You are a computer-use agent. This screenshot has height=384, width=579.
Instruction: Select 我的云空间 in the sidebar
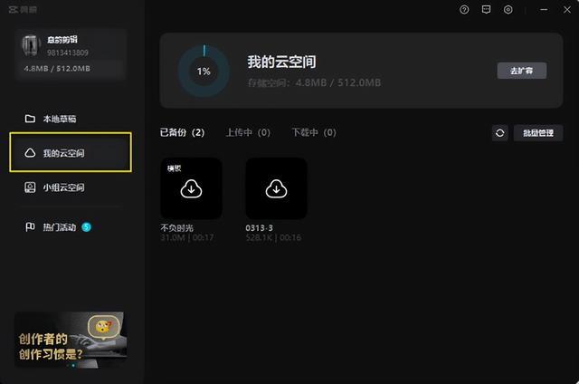(x=71, y=152)
